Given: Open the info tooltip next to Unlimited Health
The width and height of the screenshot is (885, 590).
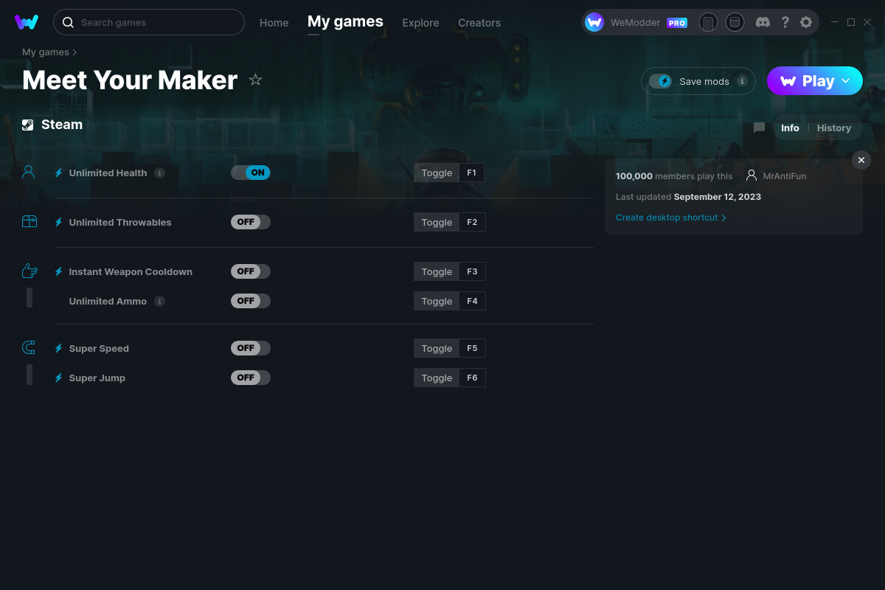Looking at the screenshot, I should pos(161,173).
